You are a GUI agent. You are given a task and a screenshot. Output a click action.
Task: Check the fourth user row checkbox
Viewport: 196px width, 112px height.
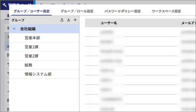[91, 61]
